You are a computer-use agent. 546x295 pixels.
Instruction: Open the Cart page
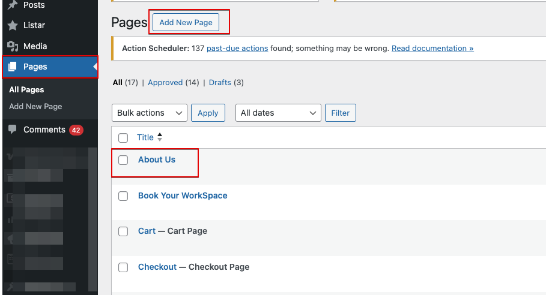(147, 231)
